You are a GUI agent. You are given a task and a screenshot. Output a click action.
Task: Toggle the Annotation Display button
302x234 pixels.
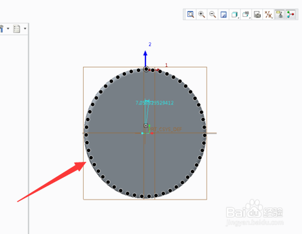coord(280,14)
